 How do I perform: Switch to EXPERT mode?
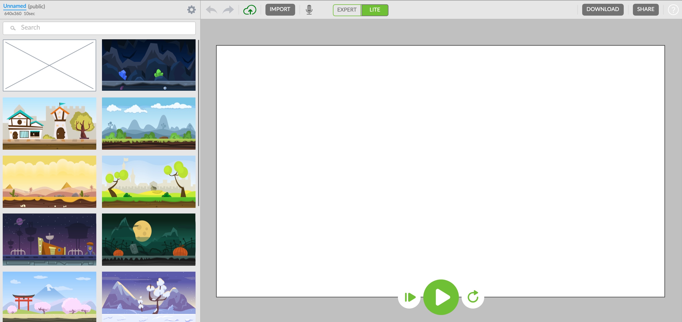347,10
